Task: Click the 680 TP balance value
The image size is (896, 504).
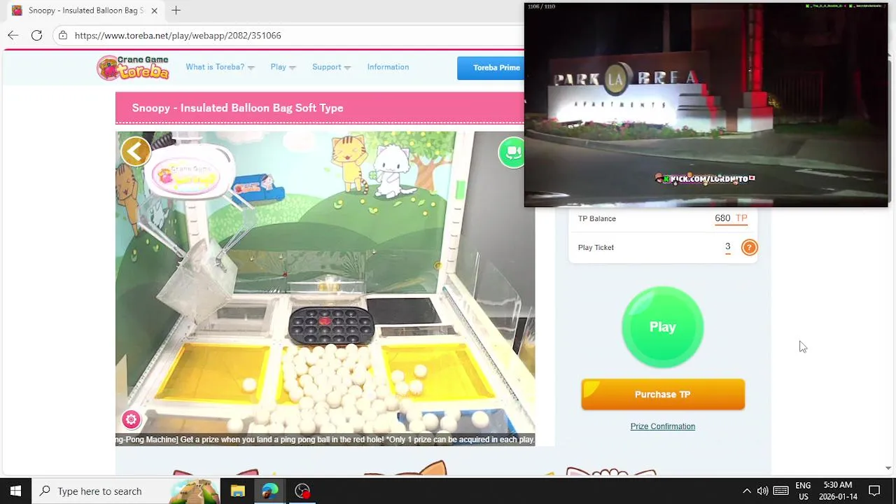Action: 731,218
